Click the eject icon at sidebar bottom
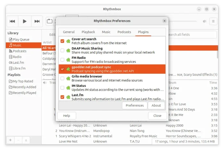The width and height of the screenshot is (224, 151). coord(26,140)
